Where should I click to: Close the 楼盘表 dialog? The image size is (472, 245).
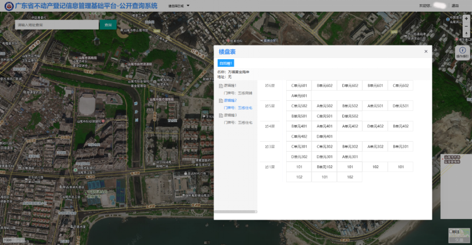pos(426,51)
